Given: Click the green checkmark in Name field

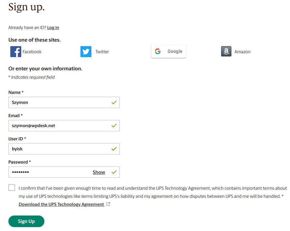Looking at the screenshot, I should coord(114,102).
